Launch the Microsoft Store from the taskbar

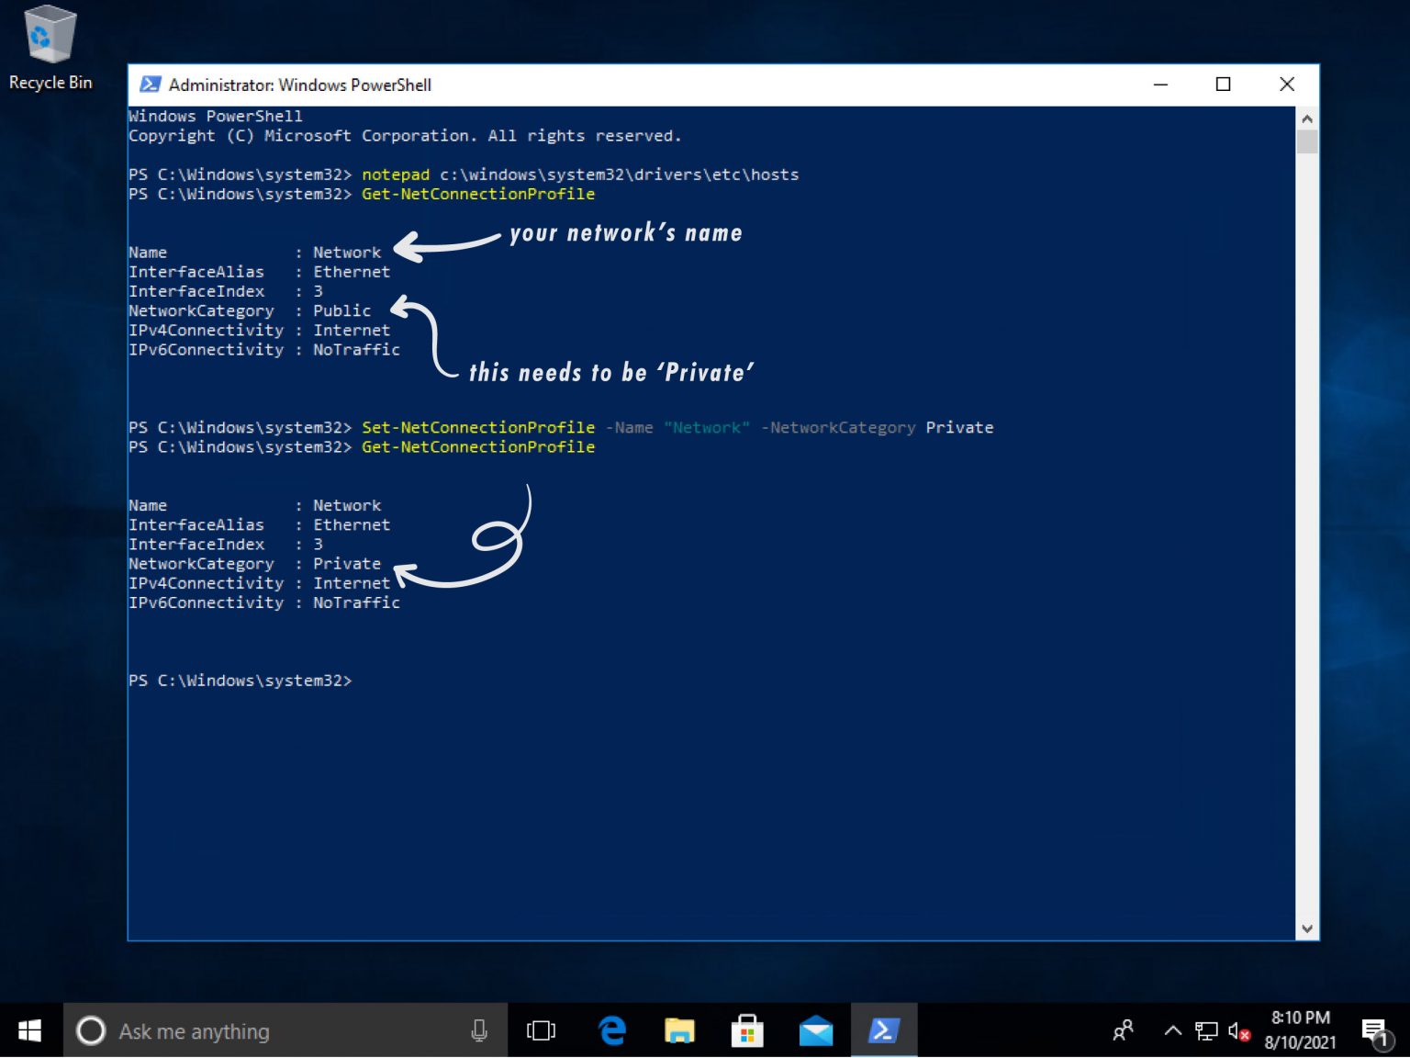[747, 1030]
